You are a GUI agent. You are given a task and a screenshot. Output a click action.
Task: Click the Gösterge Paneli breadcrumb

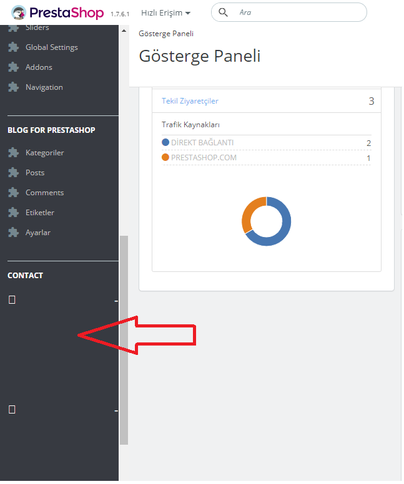coord(166,34)
